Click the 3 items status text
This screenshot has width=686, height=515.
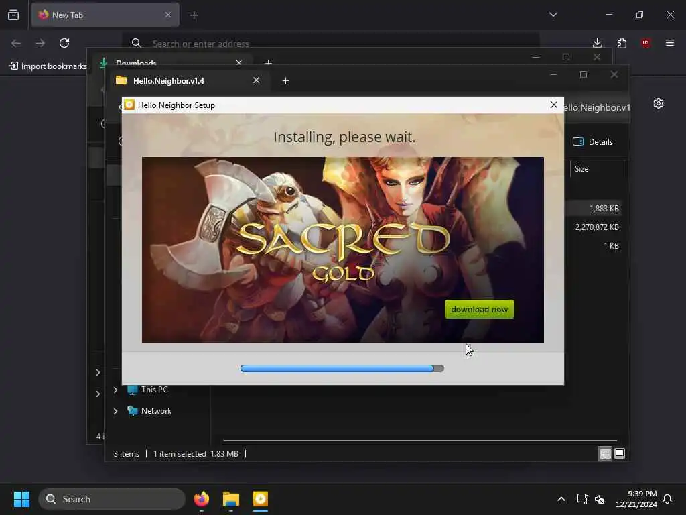point(126,454)
